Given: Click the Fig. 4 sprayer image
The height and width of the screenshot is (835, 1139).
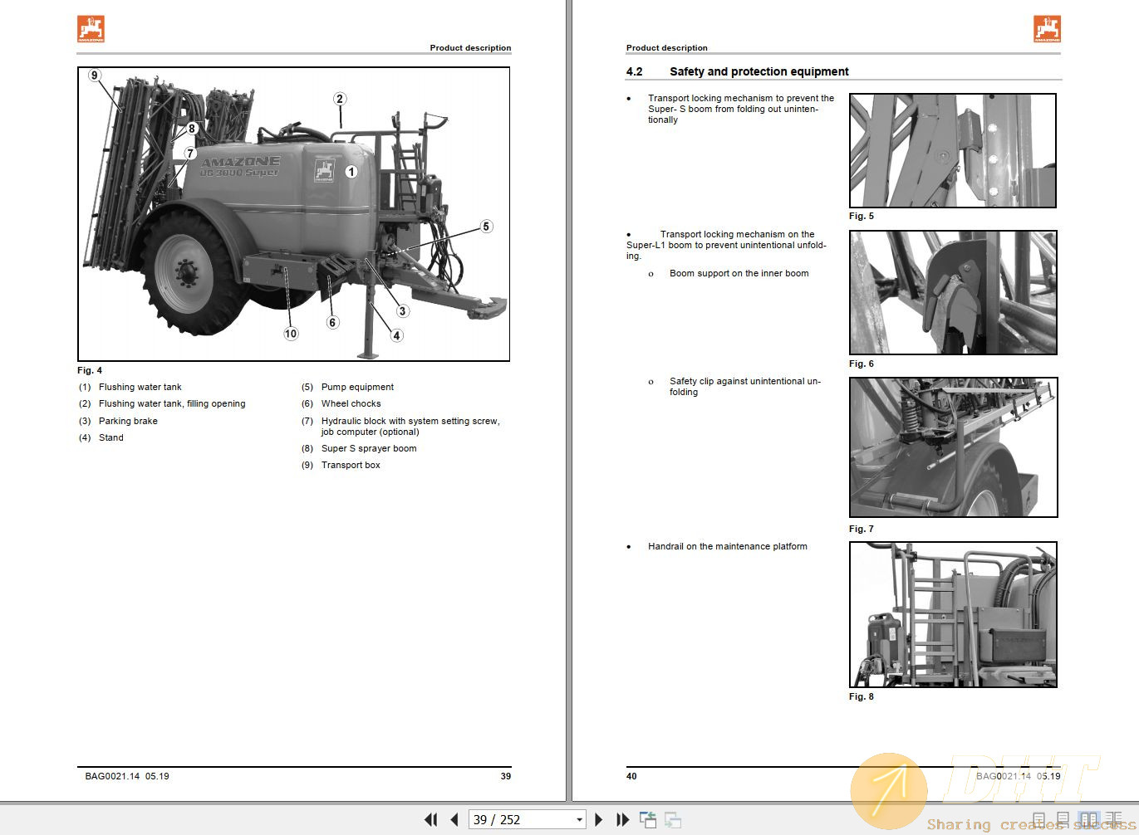Looking at the screenshot, I should [293, 214].
